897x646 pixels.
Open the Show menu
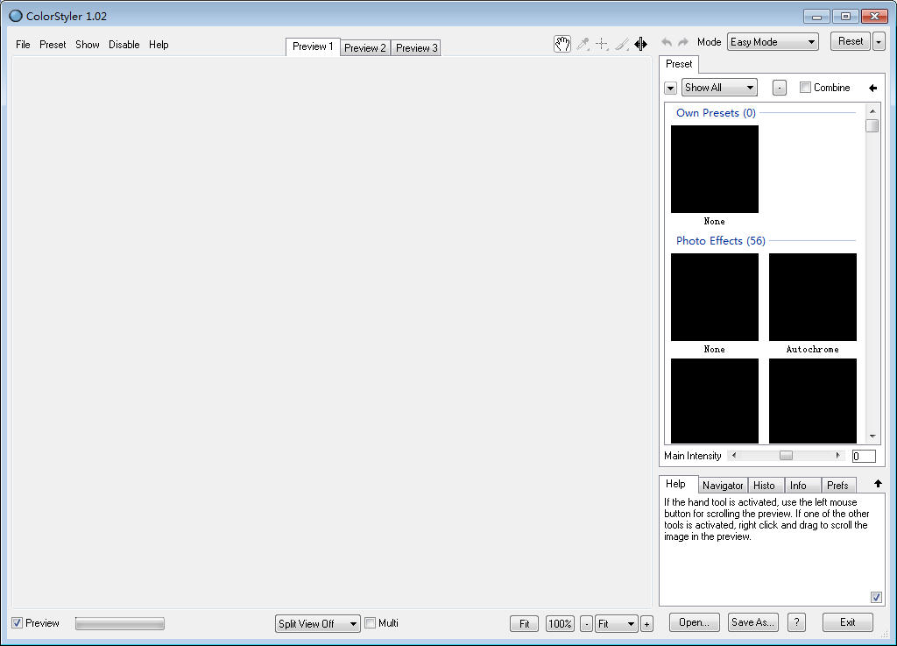(88, 45)
